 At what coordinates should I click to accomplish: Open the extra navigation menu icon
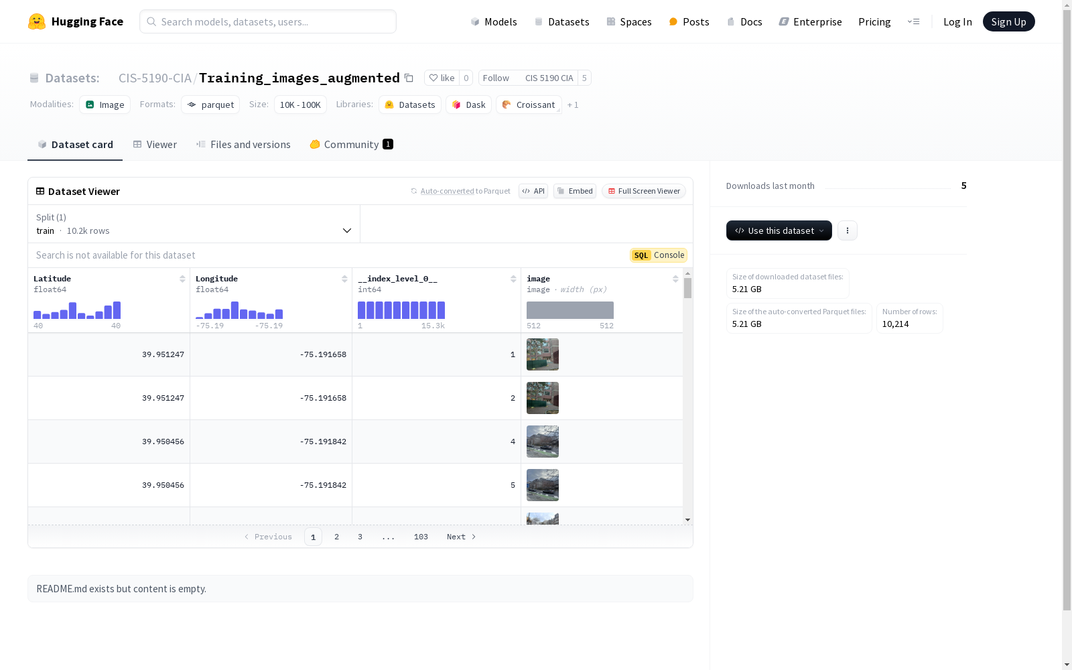pos(913,21)
